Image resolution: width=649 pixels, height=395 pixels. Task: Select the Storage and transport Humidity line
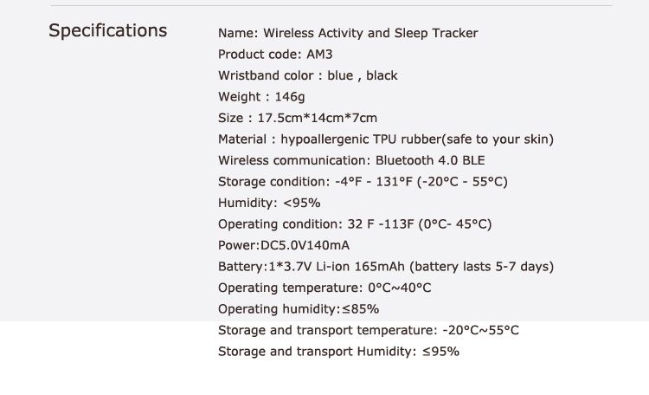pyautogui.click(x=338, y=351)
